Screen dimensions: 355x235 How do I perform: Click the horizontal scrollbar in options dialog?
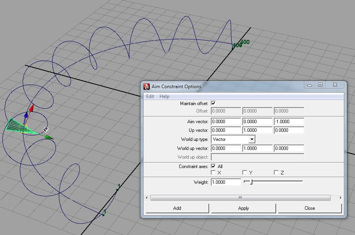(x=240, y=198)
